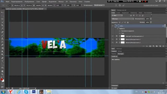Select the Pen tool

[x=2, y=58]
